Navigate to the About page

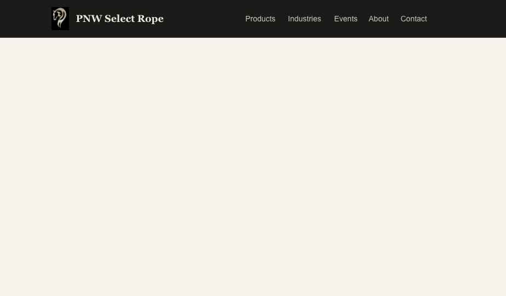[x=378, y=19]
